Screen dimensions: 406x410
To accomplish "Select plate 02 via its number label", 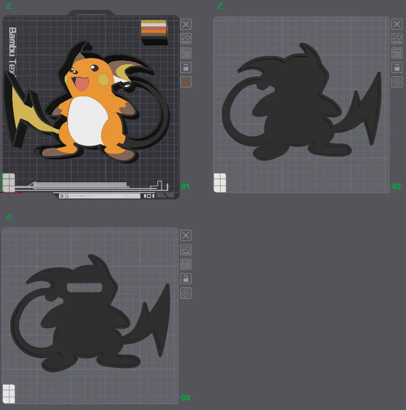I will 397,187.
